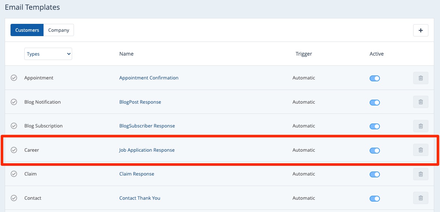Open the Job Application Response link
This screenshot has width=440, height=212.
(x=147, y=150)
